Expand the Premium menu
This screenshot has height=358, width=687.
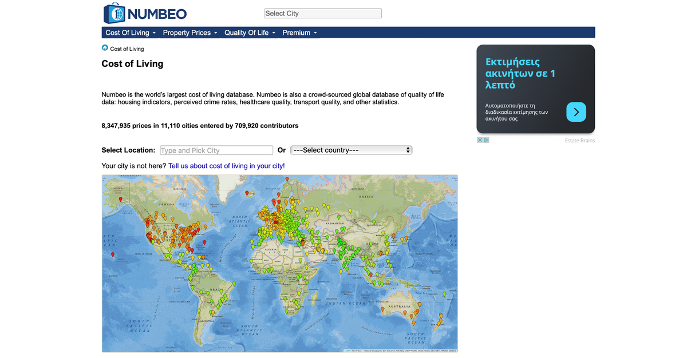point(299,33)
